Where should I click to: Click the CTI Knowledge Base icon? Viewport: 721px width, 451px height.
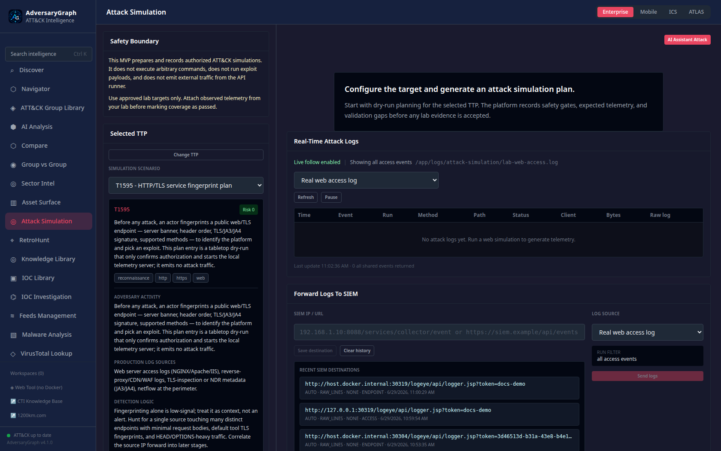[x=13, y=402]
